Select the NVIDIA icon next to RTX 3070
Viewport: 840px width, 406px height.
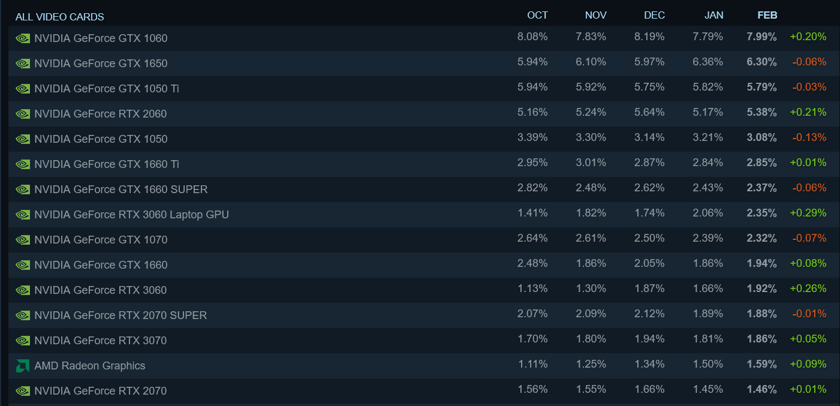pyautogui.click(x=23, y=341)
